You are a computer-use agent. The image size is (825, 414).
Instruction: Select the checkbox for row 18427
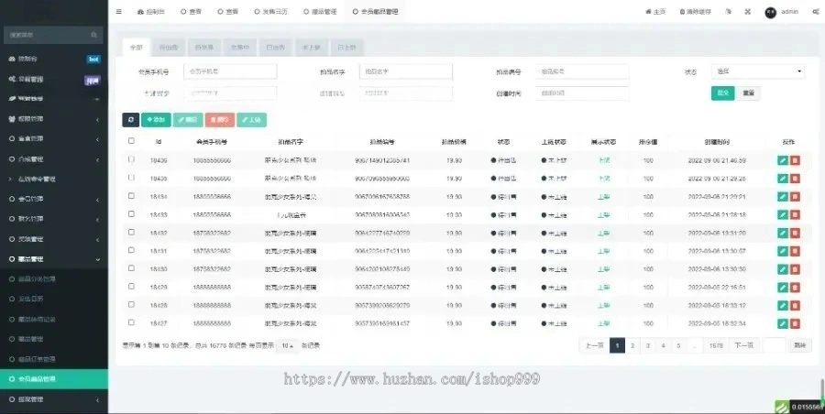(x=131, y=322)
